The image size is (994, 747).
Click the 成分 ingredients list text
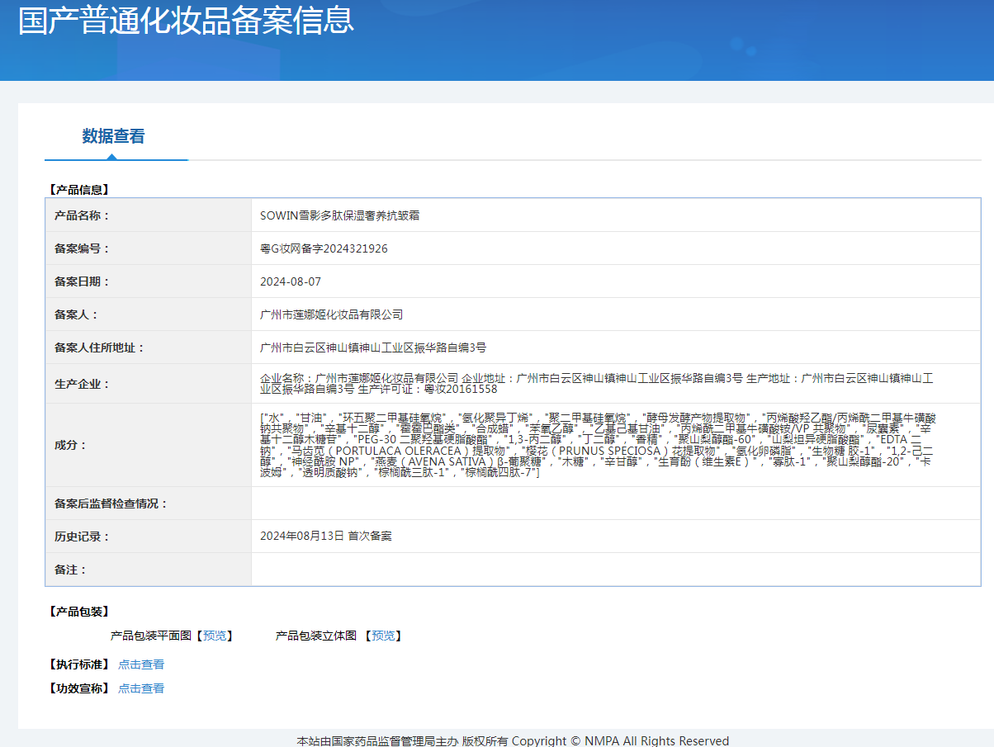tap(599, 445)
